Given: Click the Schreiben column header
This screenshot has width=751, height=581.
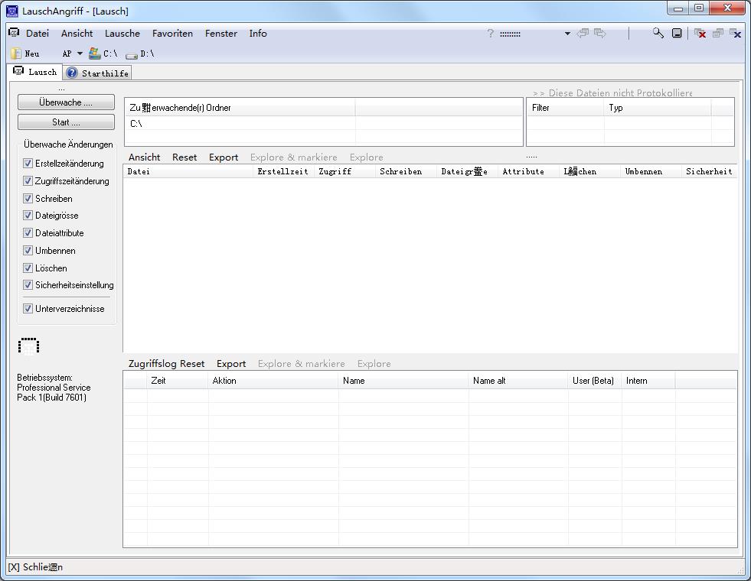Looking at the screenshot, I should click(x=400, y=171).
